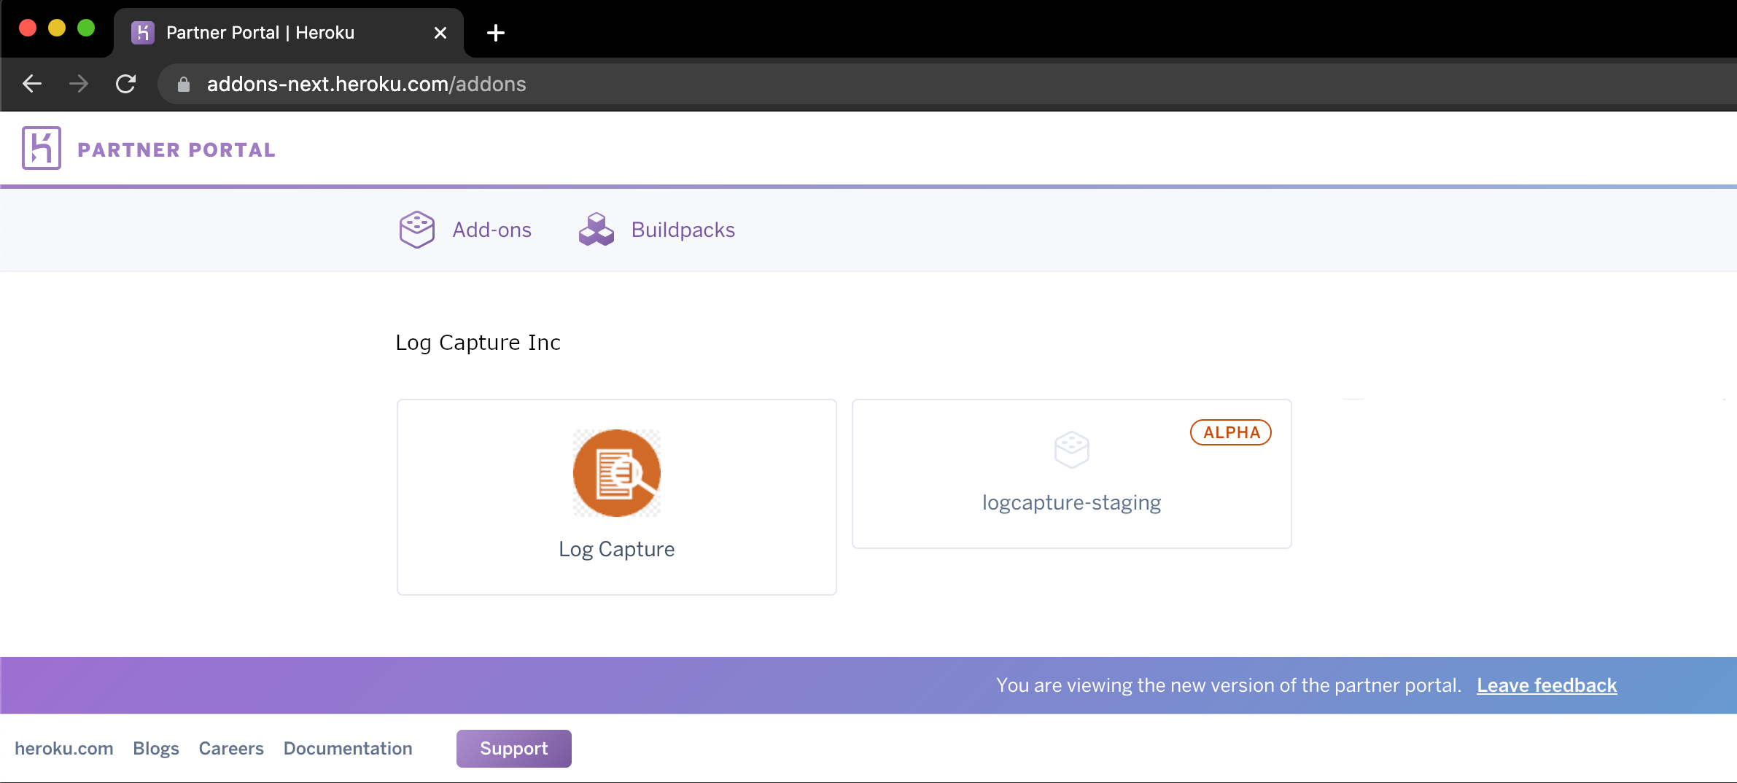This screenshot has height=783, width=1737.
Task: Select the Partner Portal | Heroku tab
Action: [289, 33]
